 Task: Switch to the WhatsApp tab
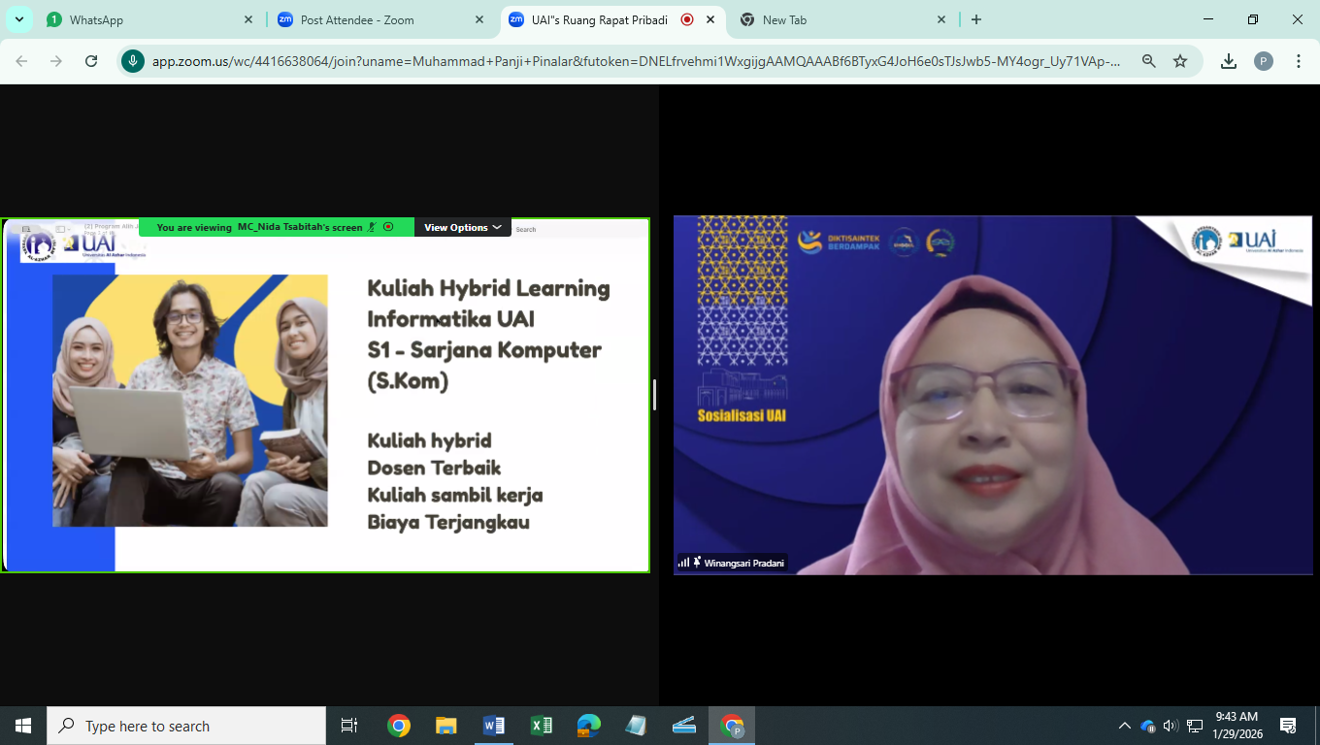(x=146, y=19)
